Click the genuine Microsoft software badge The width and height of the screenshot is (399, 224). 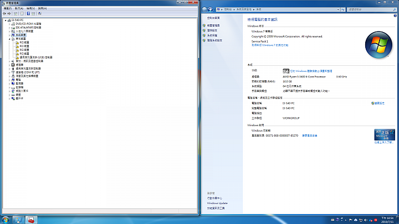385,135
